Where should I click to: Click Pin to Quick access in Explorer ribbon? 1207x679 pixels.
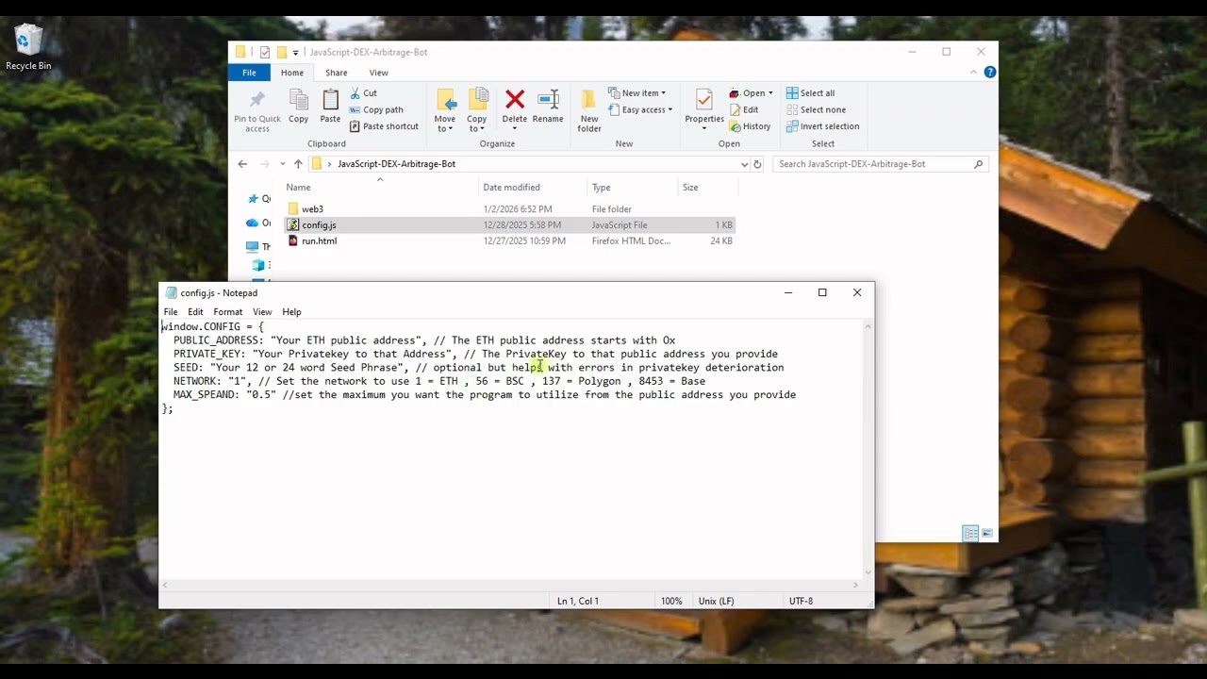257,110
